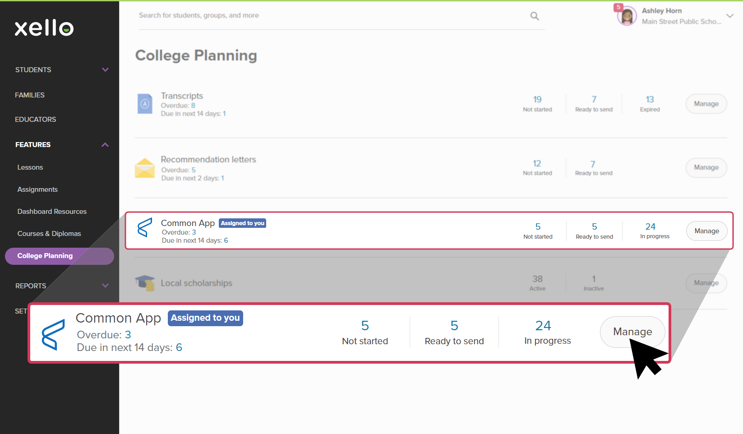Open Educators in the sidebar
Screen dimensions: 743x434
coord(36,120)
